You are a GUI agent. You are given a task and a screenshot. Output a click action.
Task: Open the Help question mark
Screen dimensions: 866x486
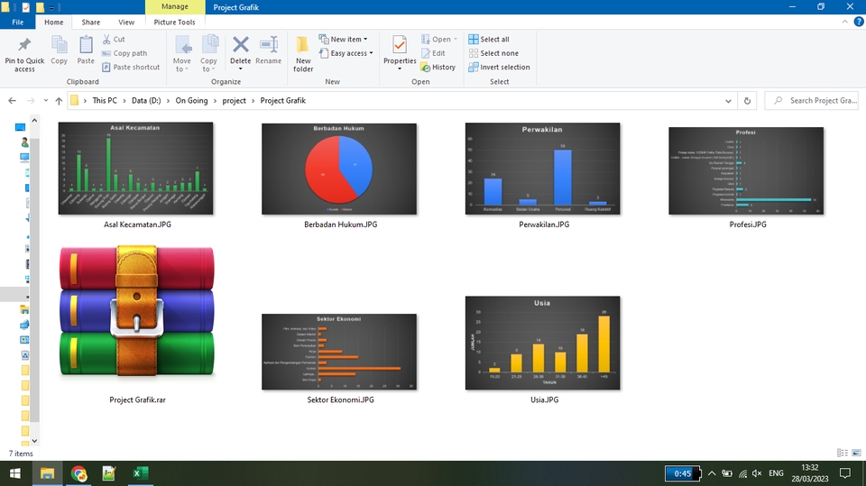point(858,22)
